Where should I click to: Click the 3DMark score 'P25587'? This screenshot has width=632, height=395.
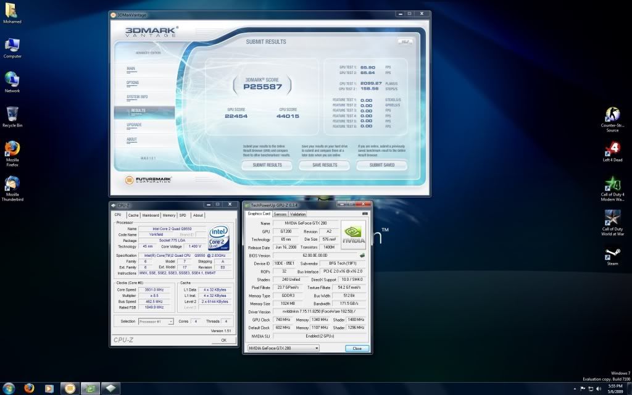[x=262, y=86]
